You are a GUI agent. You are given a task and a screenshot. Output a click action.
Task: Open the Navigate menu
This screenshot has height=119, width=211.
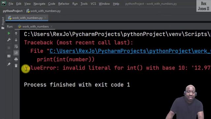click(x=39, y=4)
